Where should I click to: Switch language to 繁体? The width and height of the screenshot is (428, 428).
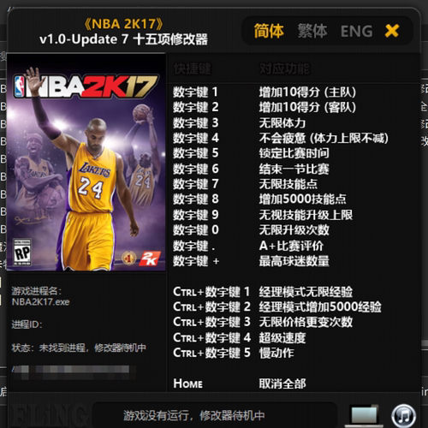(312, 31)
